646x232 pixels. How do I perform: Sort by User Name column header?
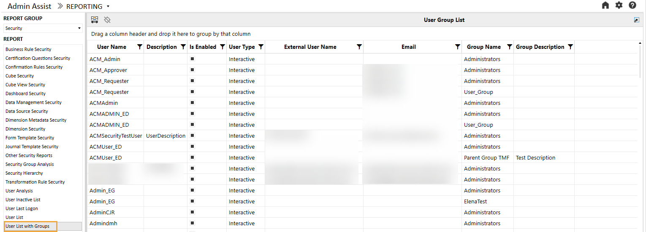111,47
